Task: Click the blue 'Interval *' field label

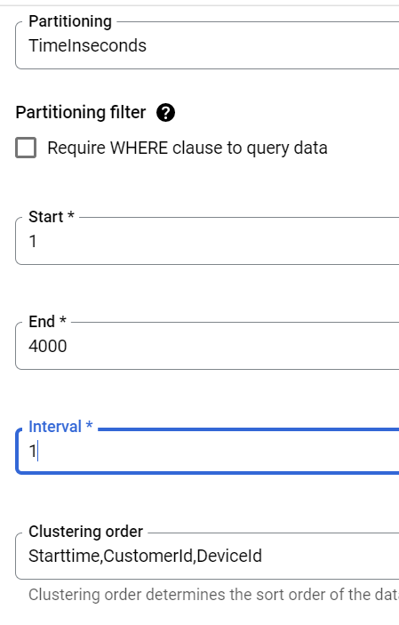Action: 60,427
